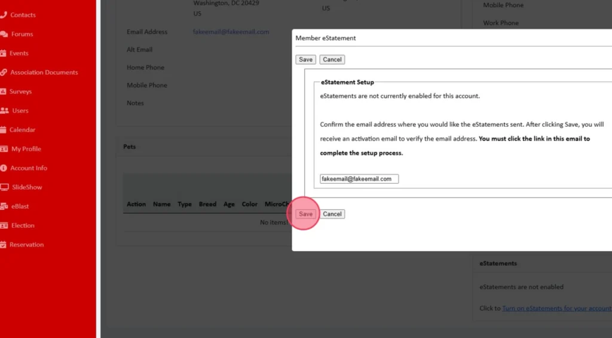
Task: Select Account Info in the sidebar
Action: pos(29,168)
